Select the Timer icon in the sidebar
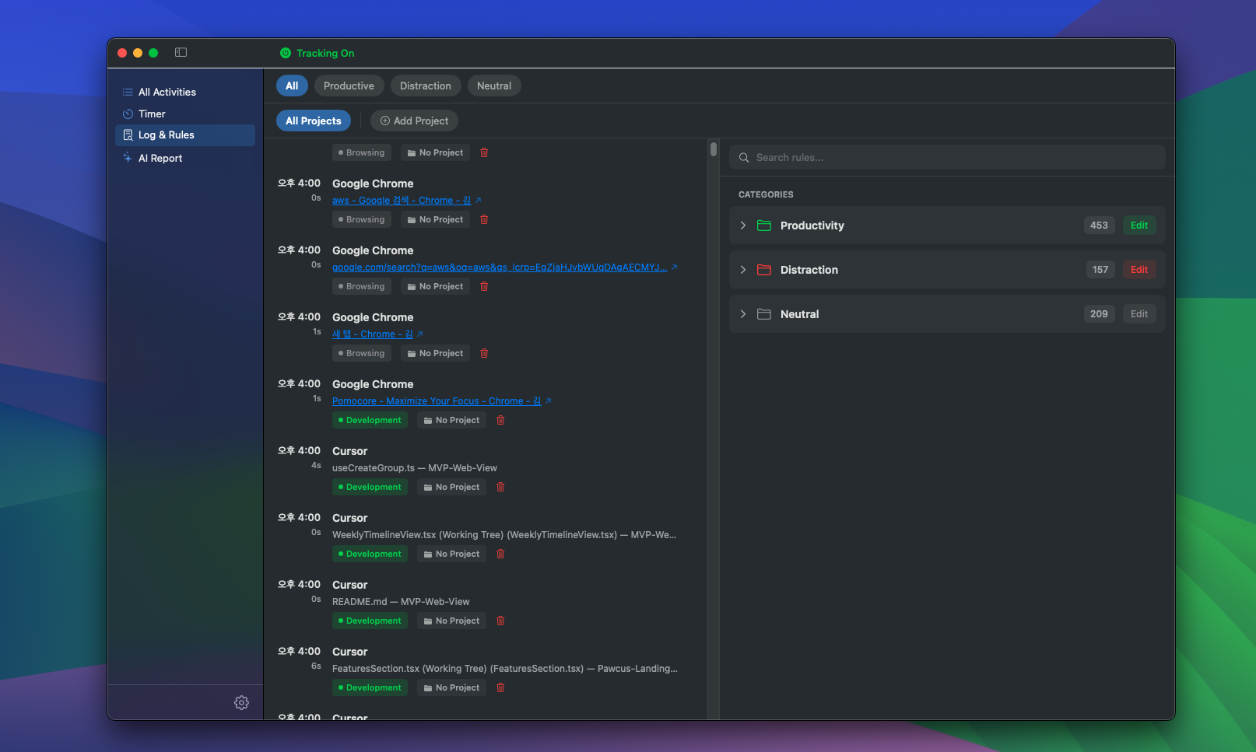The image size is (1256, 752). 128,114
